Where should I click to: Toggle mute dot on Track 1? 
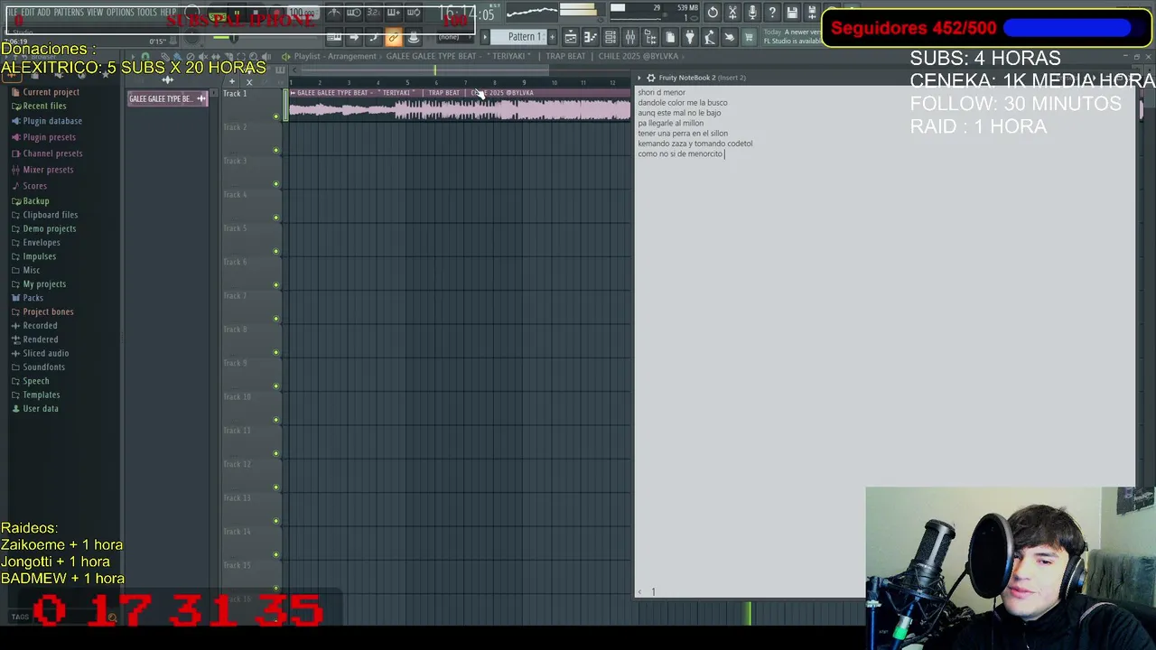pyautogui.click(x=276, y=116)
